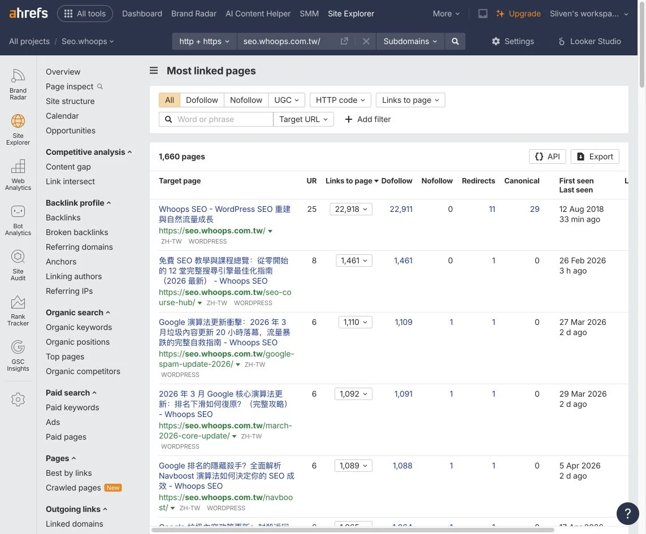Open Rank Tracker sidebar icon
Viewport: 646px width, 534px height.
[18, 311]
